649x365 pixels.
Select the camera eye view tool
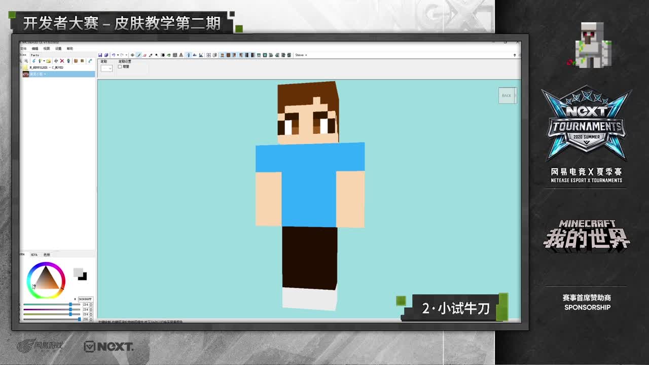(132, 55)
